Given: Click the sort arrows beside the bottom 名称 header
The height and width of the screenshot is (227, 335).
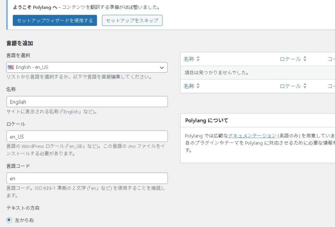Looking at the screenshot, I should (198, 86).
